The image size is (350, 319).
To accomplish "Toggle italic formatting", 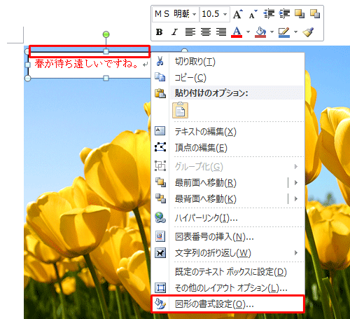I will [x=174, y=32].
